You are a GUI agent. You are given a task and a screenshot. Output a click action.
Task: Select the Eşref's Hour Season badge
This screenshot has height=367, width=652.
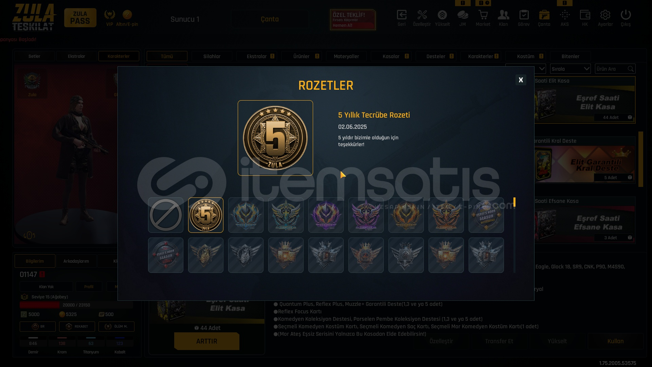click(486, 215)
